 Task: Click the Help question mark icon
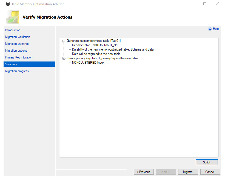click(x=210, y=29)
